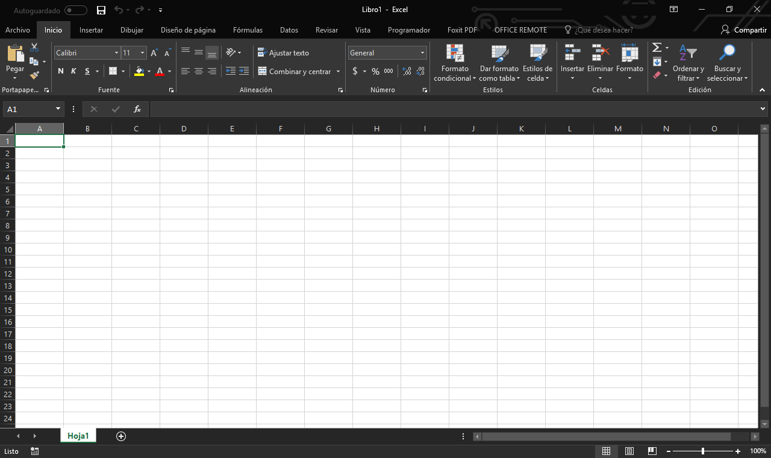Open the Datos tab
Viewport: 771px width, 458px height.
point(289,30)
